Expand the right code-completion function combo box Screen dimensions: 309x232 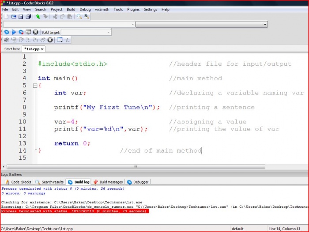pos(265,24)
